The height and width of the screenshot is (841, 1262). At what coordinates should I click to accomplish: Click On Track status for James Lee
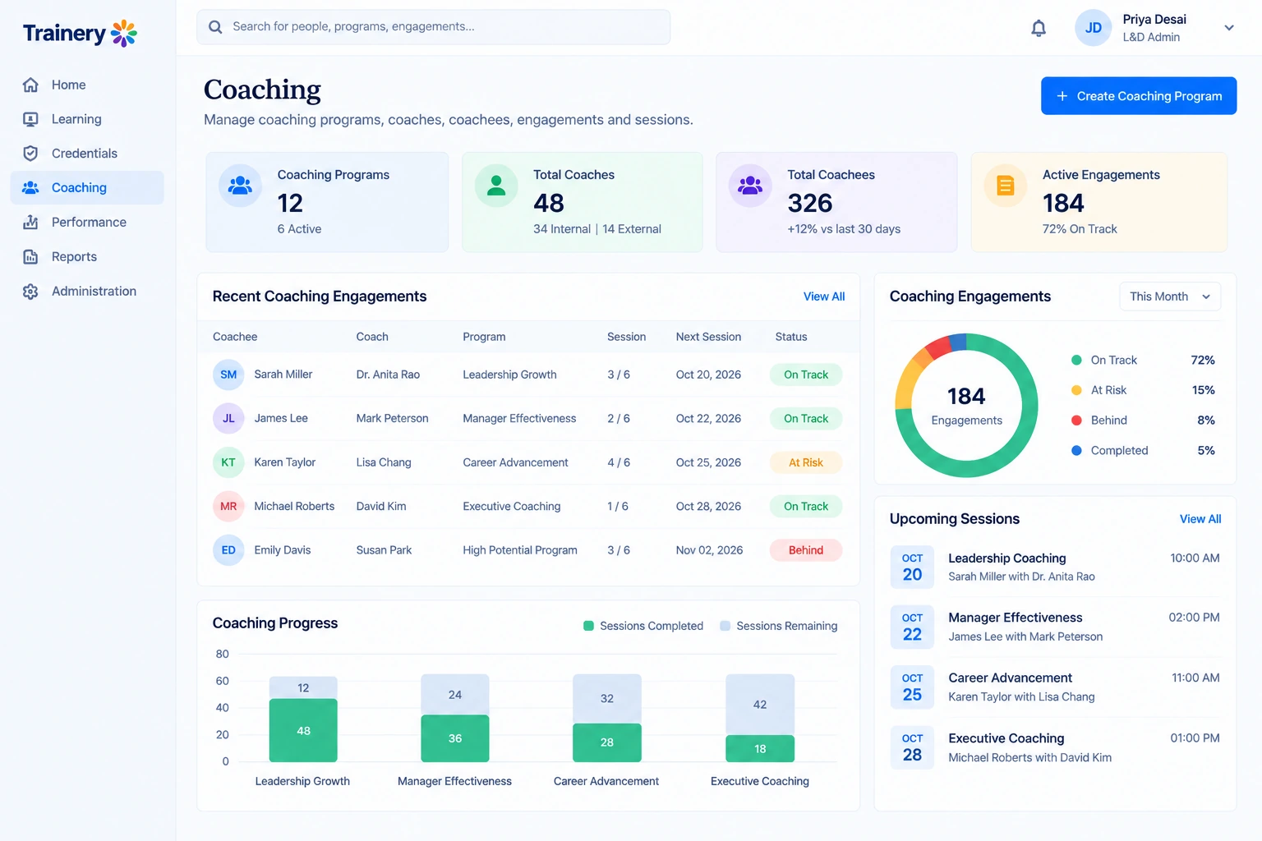coord(806,419)
